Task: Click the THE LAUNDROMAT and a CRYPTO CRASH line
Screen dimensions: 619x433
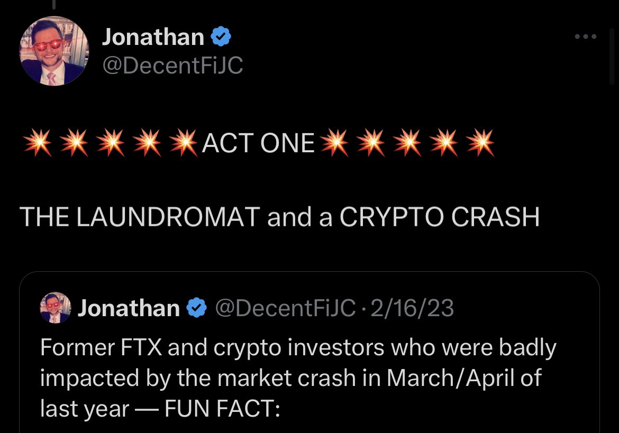Action: pos(279,217)
